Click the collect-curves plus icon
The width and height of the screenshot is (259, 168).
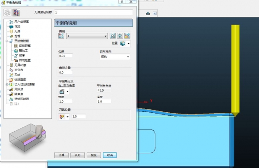click(120, 35)
